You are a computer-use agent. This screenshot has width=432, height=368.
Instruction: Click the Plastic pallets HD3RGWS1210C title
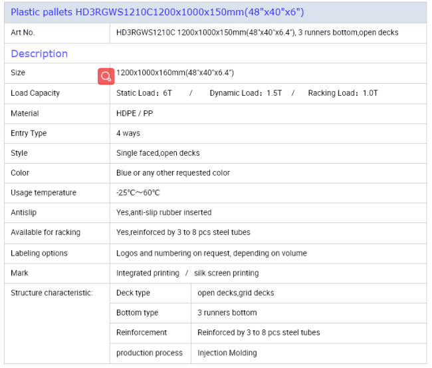(x=158, y=12)
